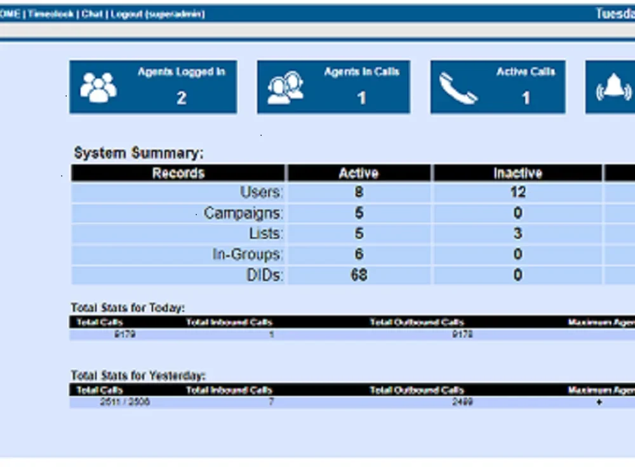Click inactive DIDs count 0
635x476 pixels.
[x=518, y=275]
